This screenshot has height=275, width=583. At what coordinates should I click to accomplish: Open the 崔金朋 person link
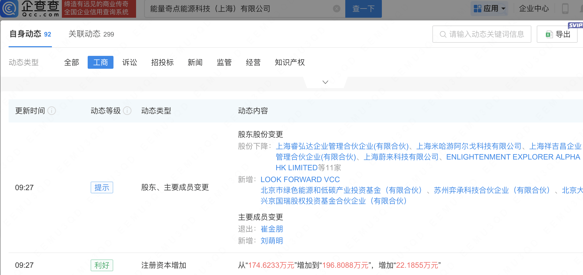tap(272, 229)
